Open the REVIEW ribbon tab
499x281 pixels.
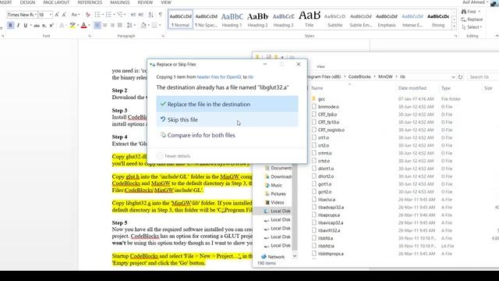point(145,2)
